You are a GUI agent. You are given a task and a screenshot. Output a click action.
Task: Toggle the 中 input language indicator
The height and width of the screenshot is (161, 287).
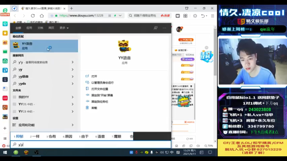(x=172, y=152)
